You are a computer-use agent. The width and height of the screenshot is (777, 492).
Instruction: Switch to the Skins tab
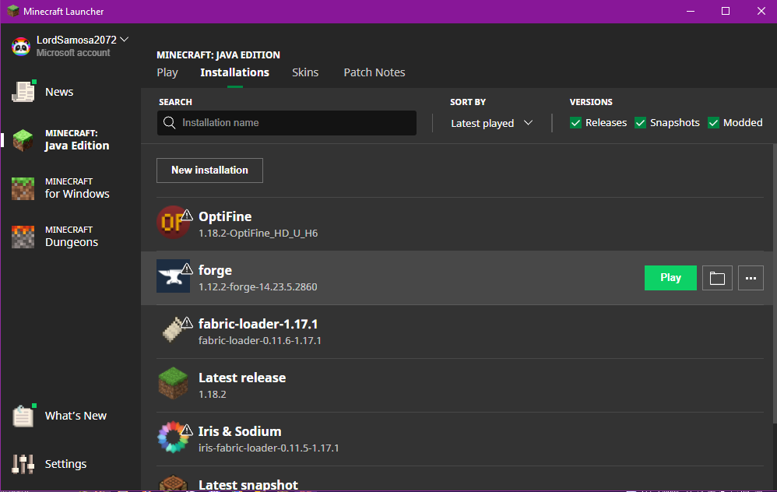[305, 72]
